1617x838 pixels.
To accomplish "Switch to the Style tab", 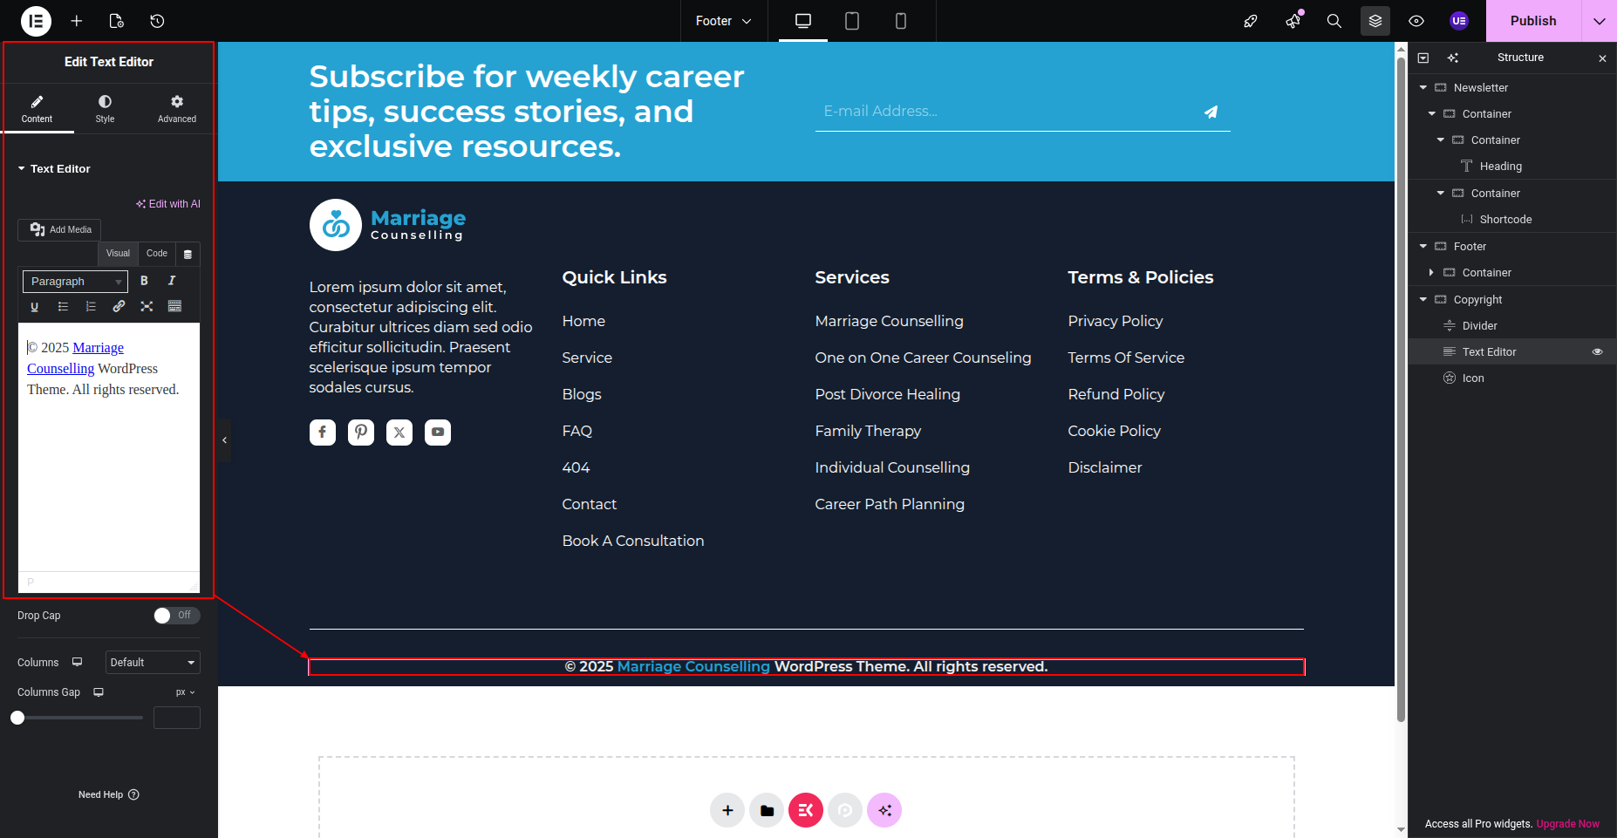I will pyautogui.click(x=105, y=109).
